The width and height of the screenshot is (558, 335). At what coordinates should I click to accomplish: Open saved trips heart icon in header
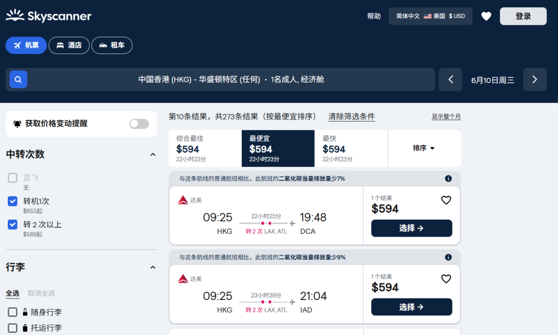[486, 16]
